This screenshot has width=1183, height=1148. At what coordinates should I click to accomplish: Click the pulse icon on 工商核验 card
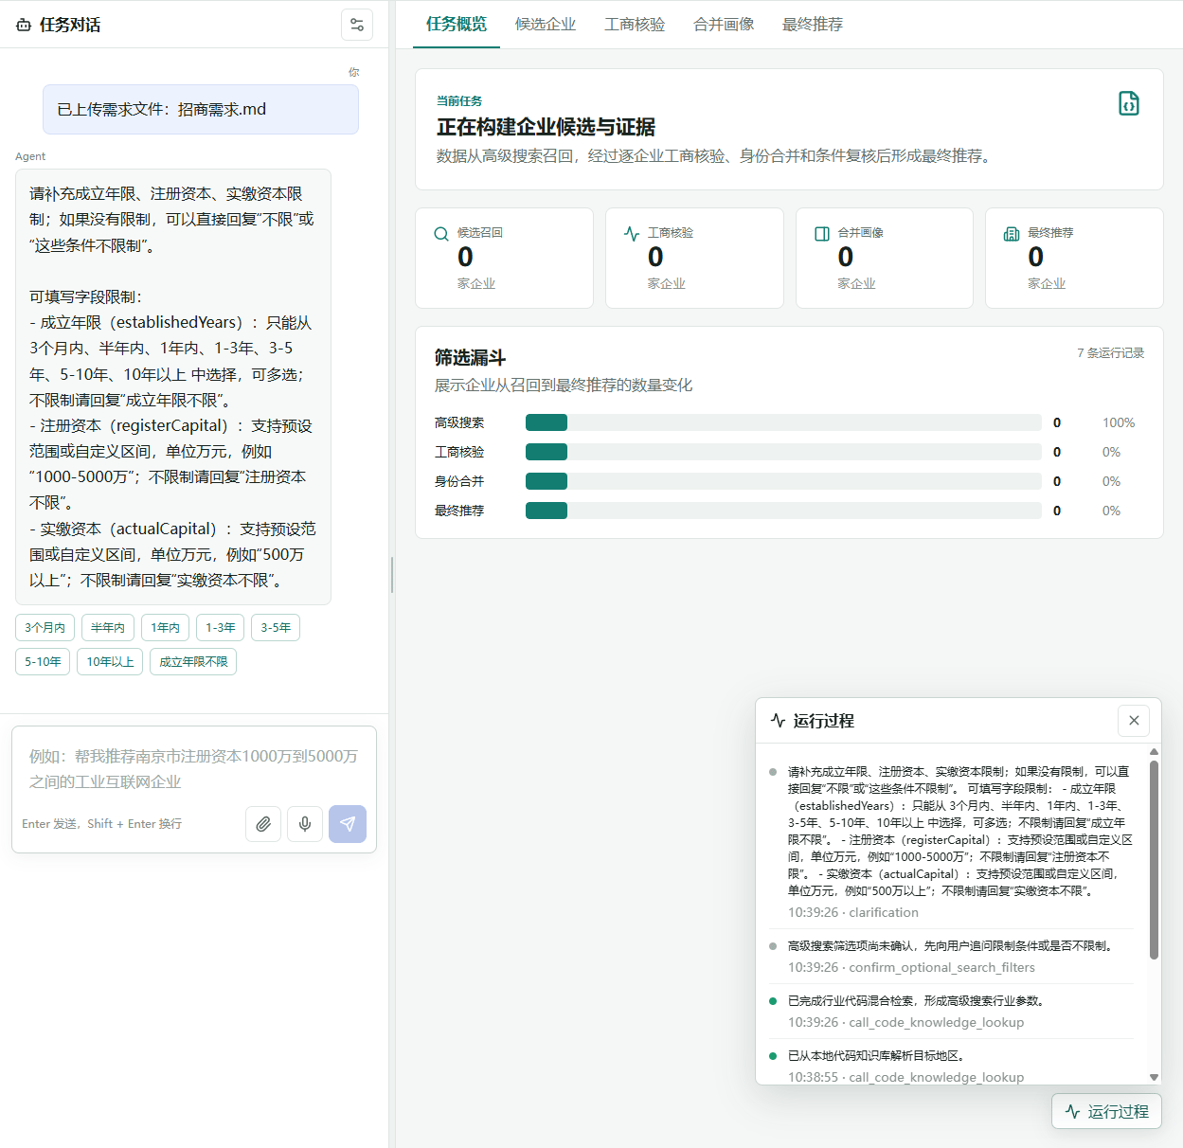(632, 234)
